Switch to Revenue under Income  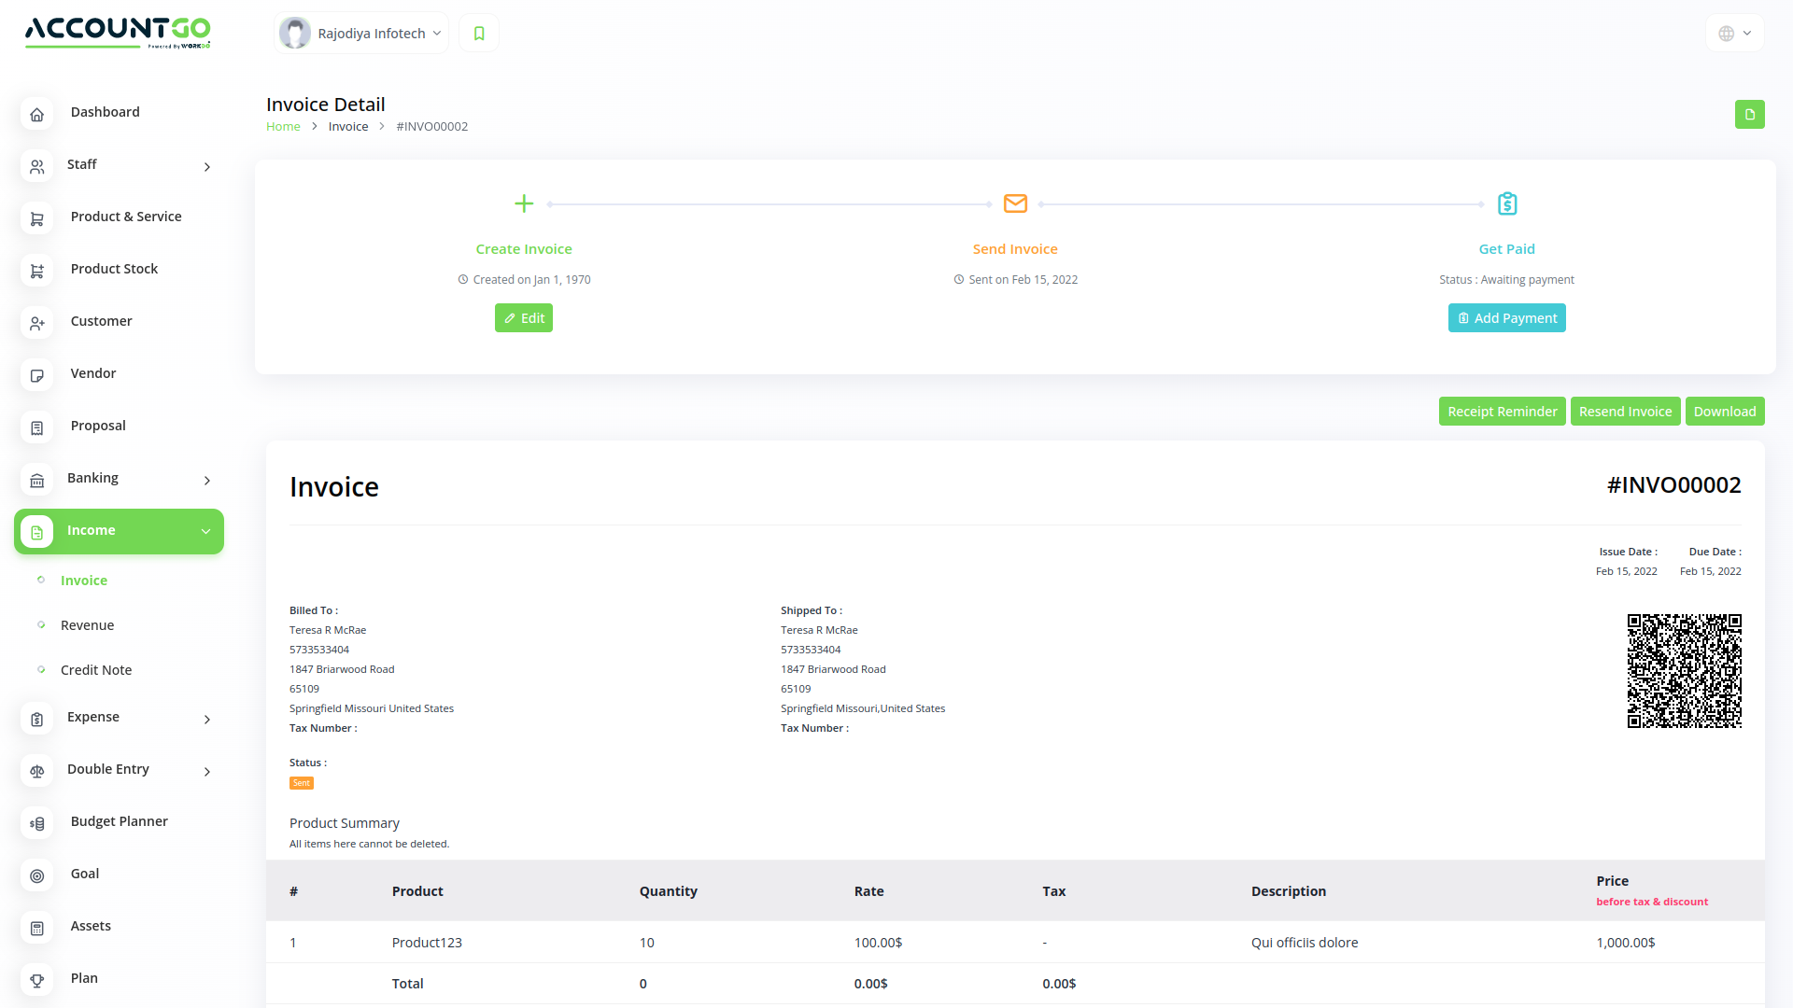point(87,625)
